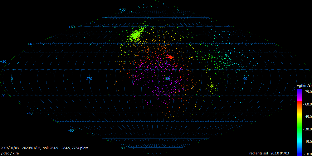Viewport: 312px width, 156px height.
Task: Select the small yellow cluster right of the red one
Action: 191,58
